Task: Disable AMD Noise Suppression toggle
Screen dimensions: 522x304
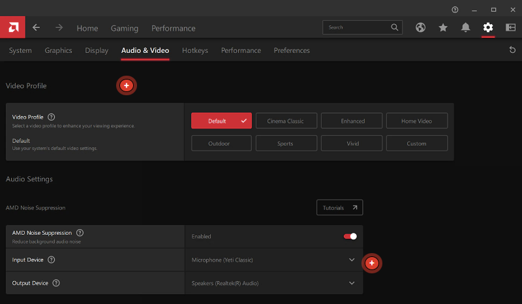Action: click(350, 236)
